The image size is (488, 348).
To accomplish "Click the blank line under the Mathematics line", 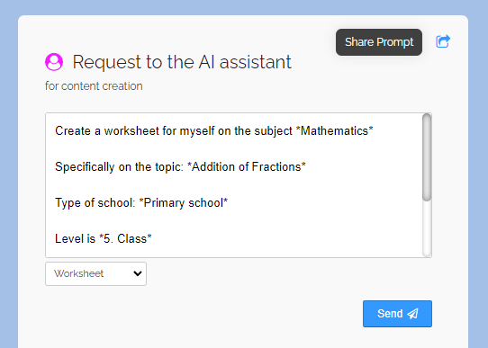I will 234,149.
